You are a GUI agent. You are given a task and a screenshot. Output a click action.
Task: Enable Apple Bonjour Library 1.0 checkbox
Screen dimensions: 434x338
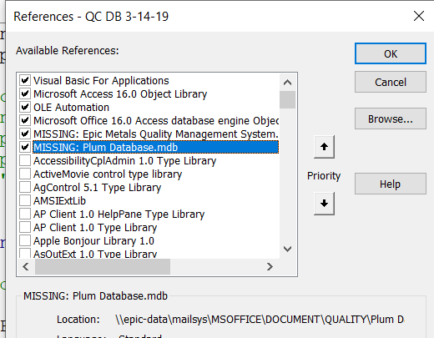pos(25,240)
